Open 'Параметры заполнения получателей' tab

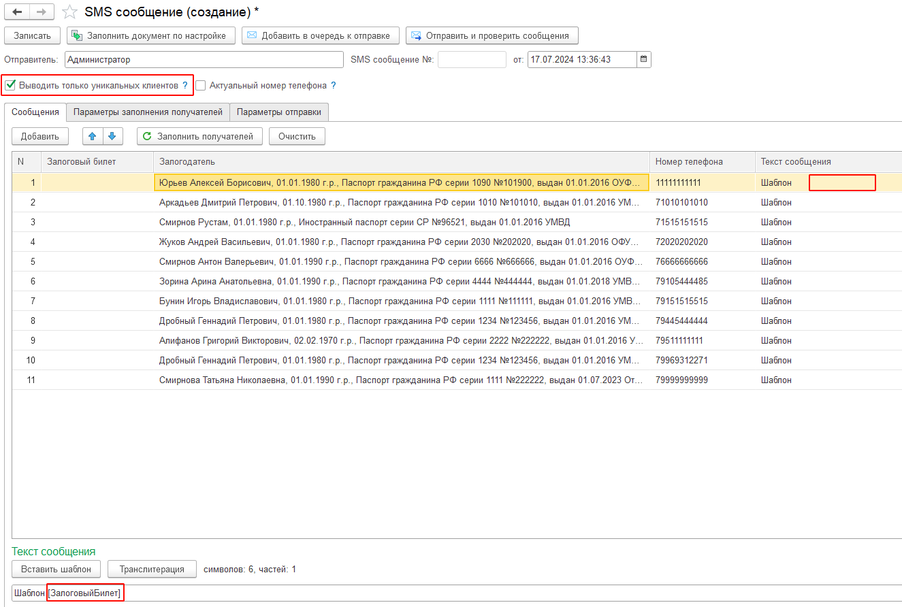point(148,112)
